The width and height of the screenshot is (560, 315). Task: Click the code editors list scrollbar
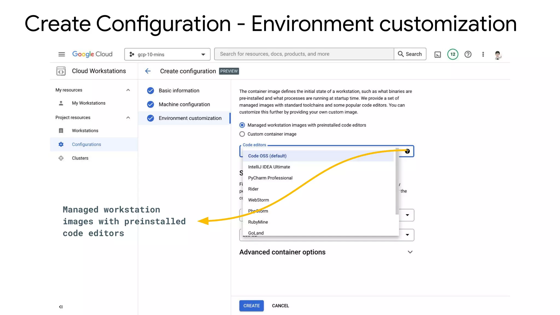(x=397, y=182)
